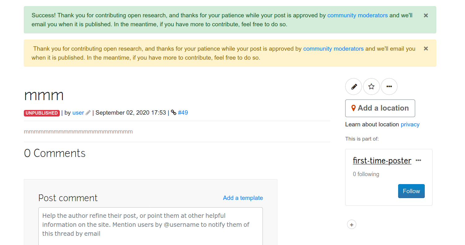The image size is (465, 245).
Task: Click the chain link icon near #49
Action: click(173, 113)
